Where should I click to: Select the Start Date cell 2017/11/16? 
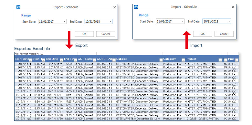pos(23,108)
